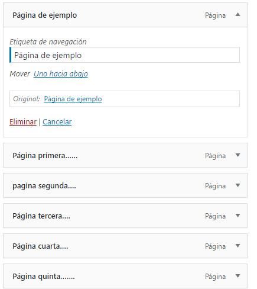Click the Página type label of Página de ejemplo
The image size is (257, 289).
(x=215, y=15)
